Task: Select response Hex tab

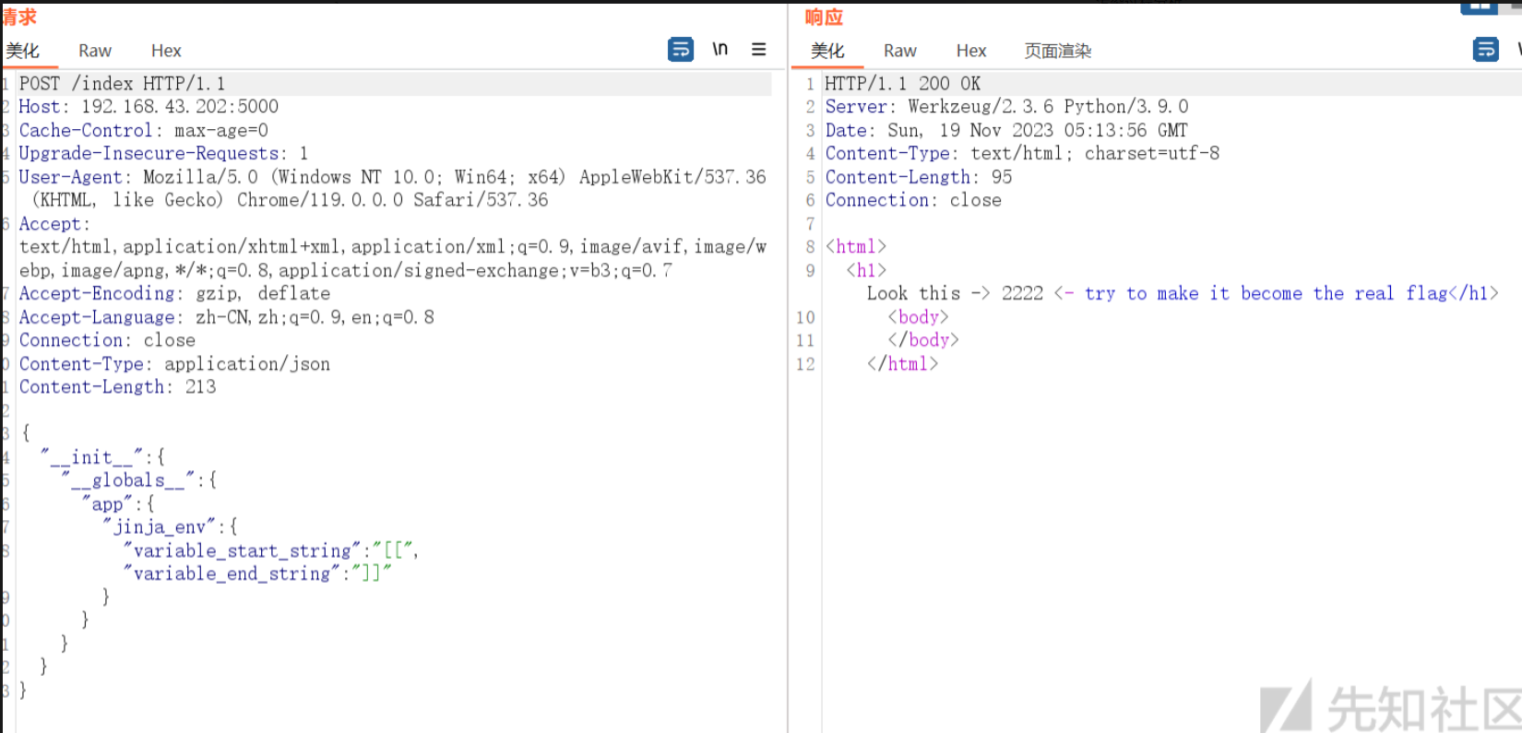Action: tap(971, 51)
